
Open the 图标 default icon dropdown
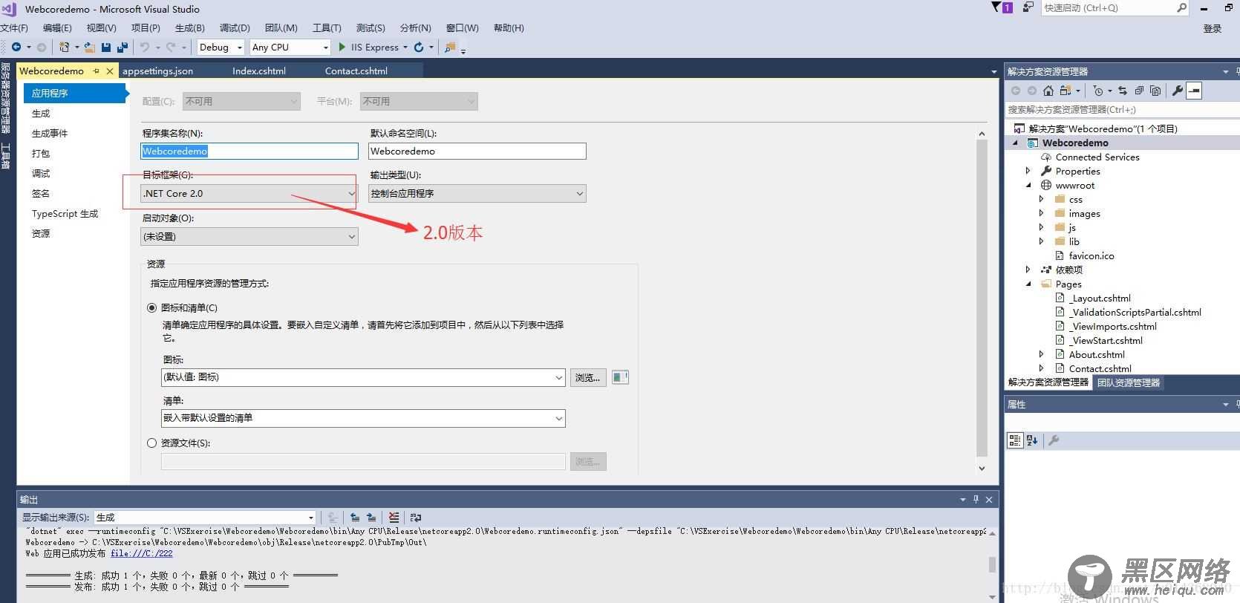[363, 377]
